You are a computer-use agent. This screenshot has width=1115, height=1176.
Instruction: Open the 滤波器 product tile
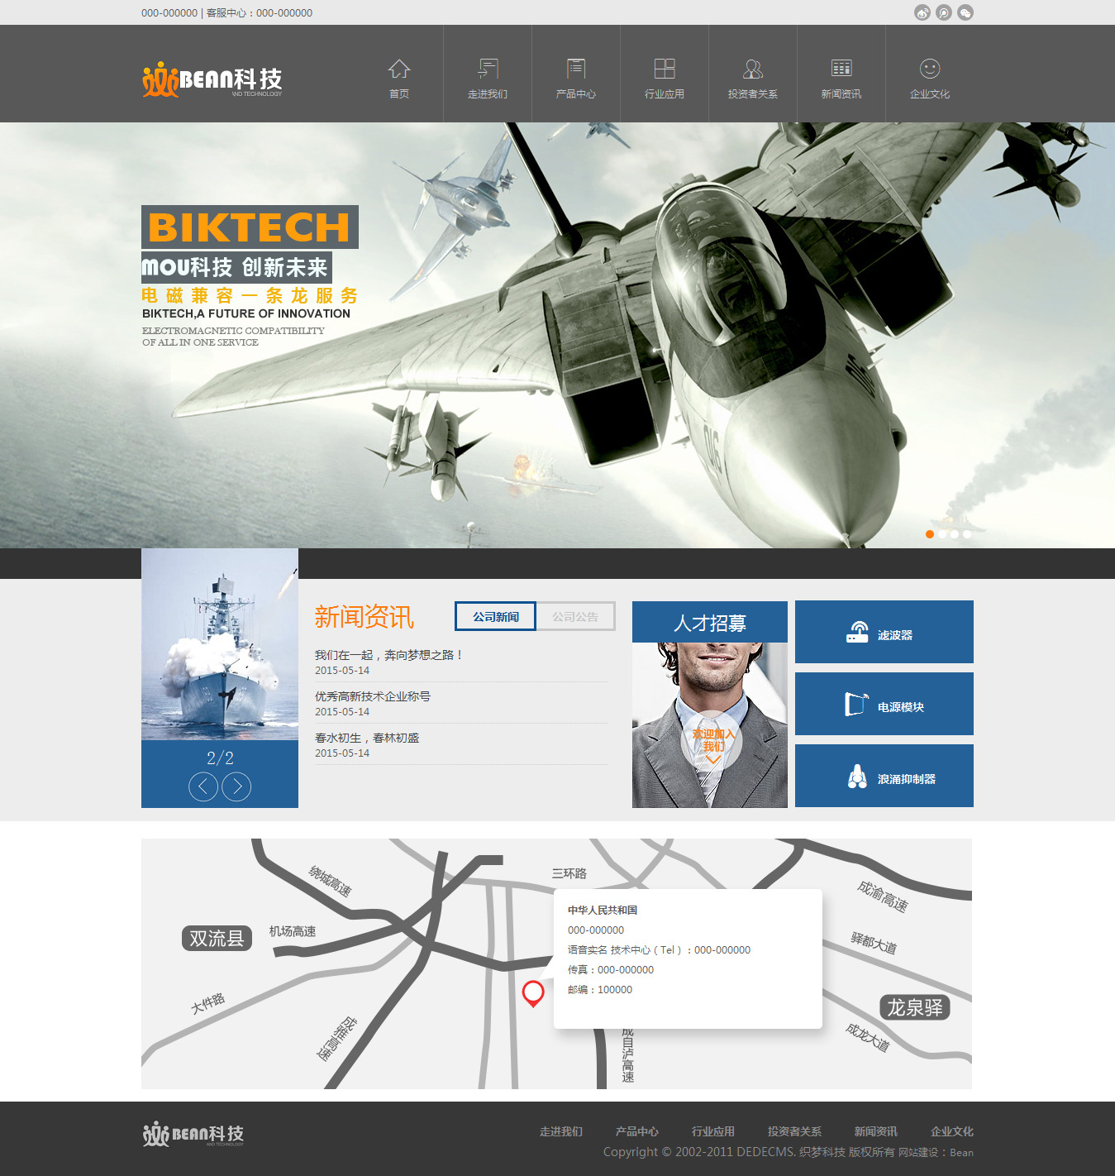click(x=884, y=633)
